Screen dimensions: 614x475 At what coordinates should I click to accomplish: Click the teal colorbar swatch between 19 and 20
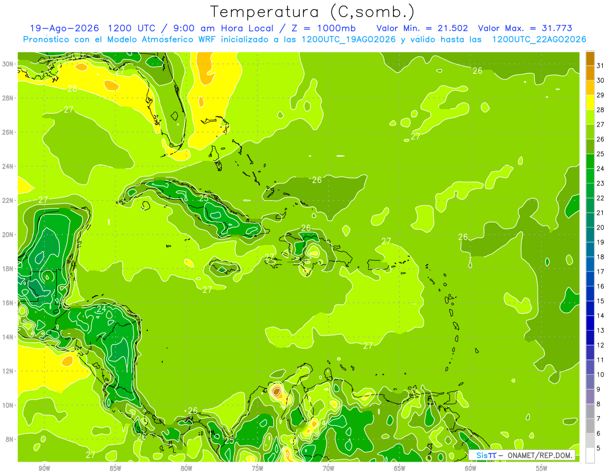tap(590, 235)
